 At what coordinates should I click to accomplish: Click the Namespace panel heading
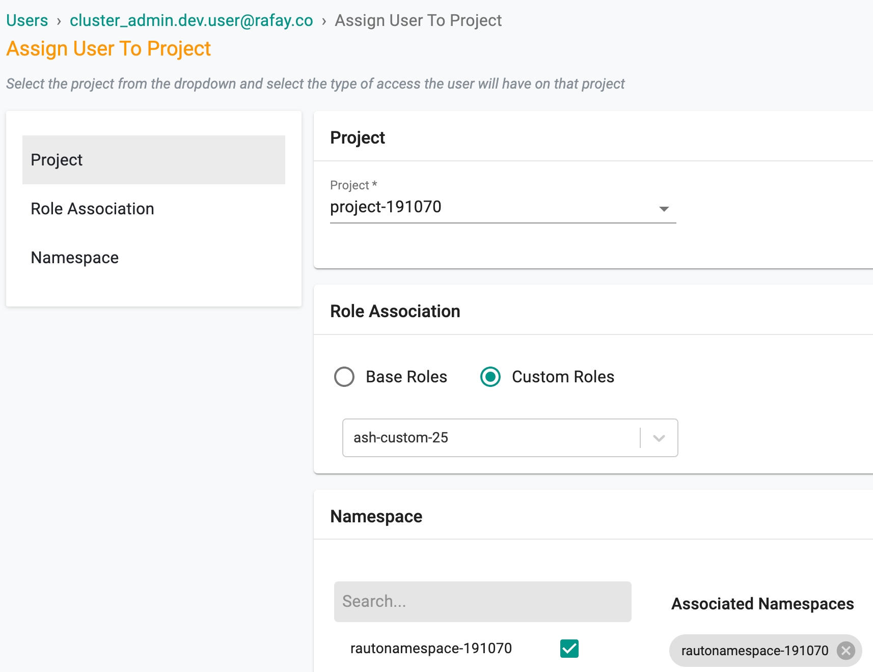tap(376, 516)
